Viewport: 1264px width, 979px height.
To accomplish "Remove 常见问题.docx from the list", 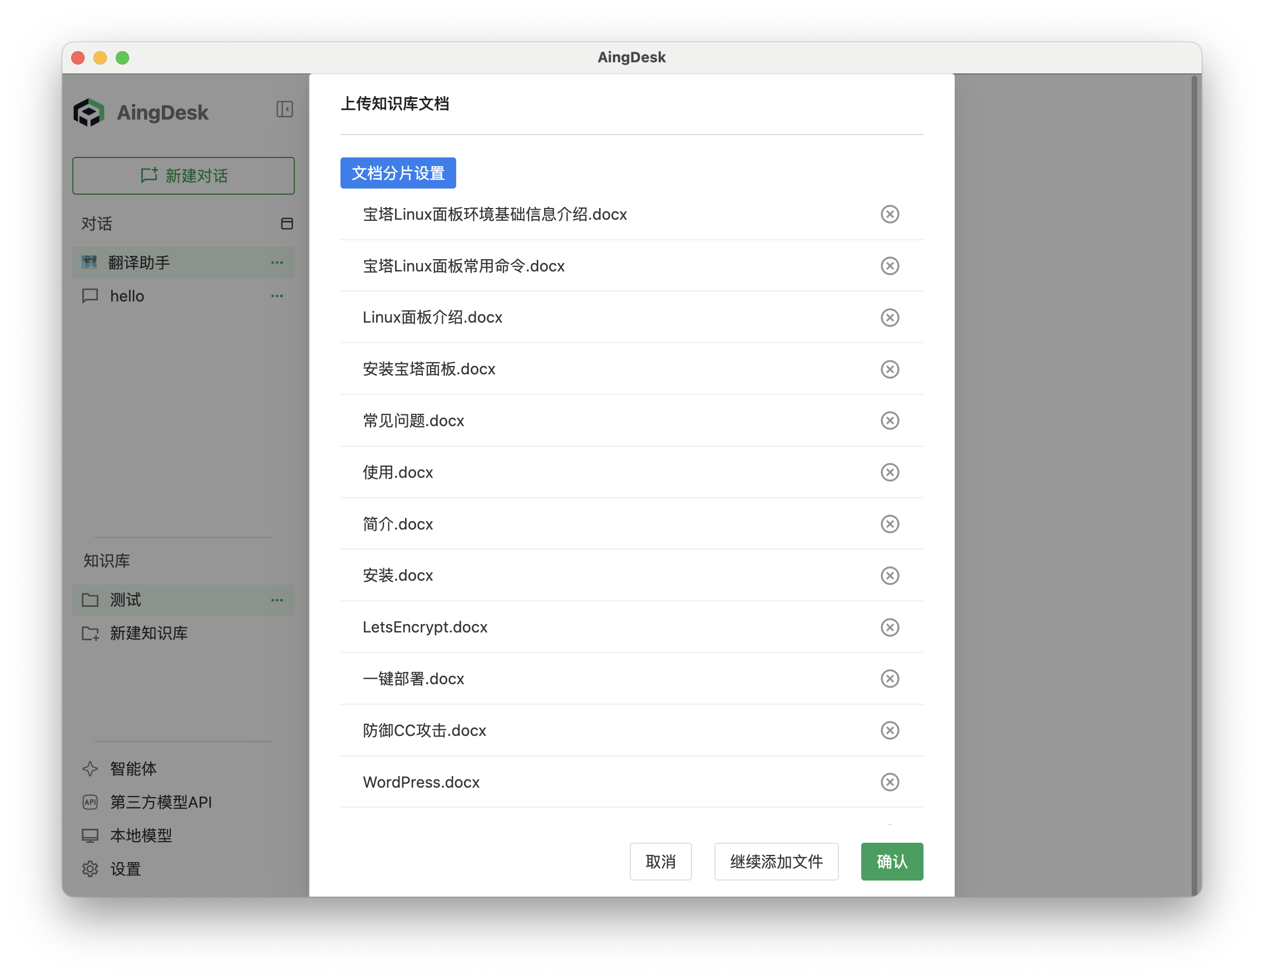I will (890, 421).
